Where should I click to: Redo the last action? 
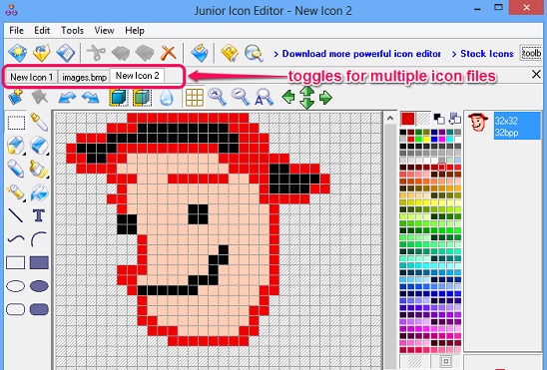pyautogui.click(x=91, y=98)
